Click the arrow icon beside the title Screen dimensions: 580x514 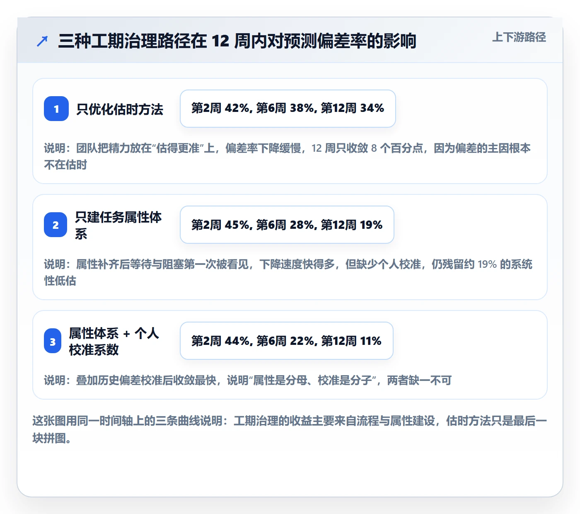click(x=42, y=41)
